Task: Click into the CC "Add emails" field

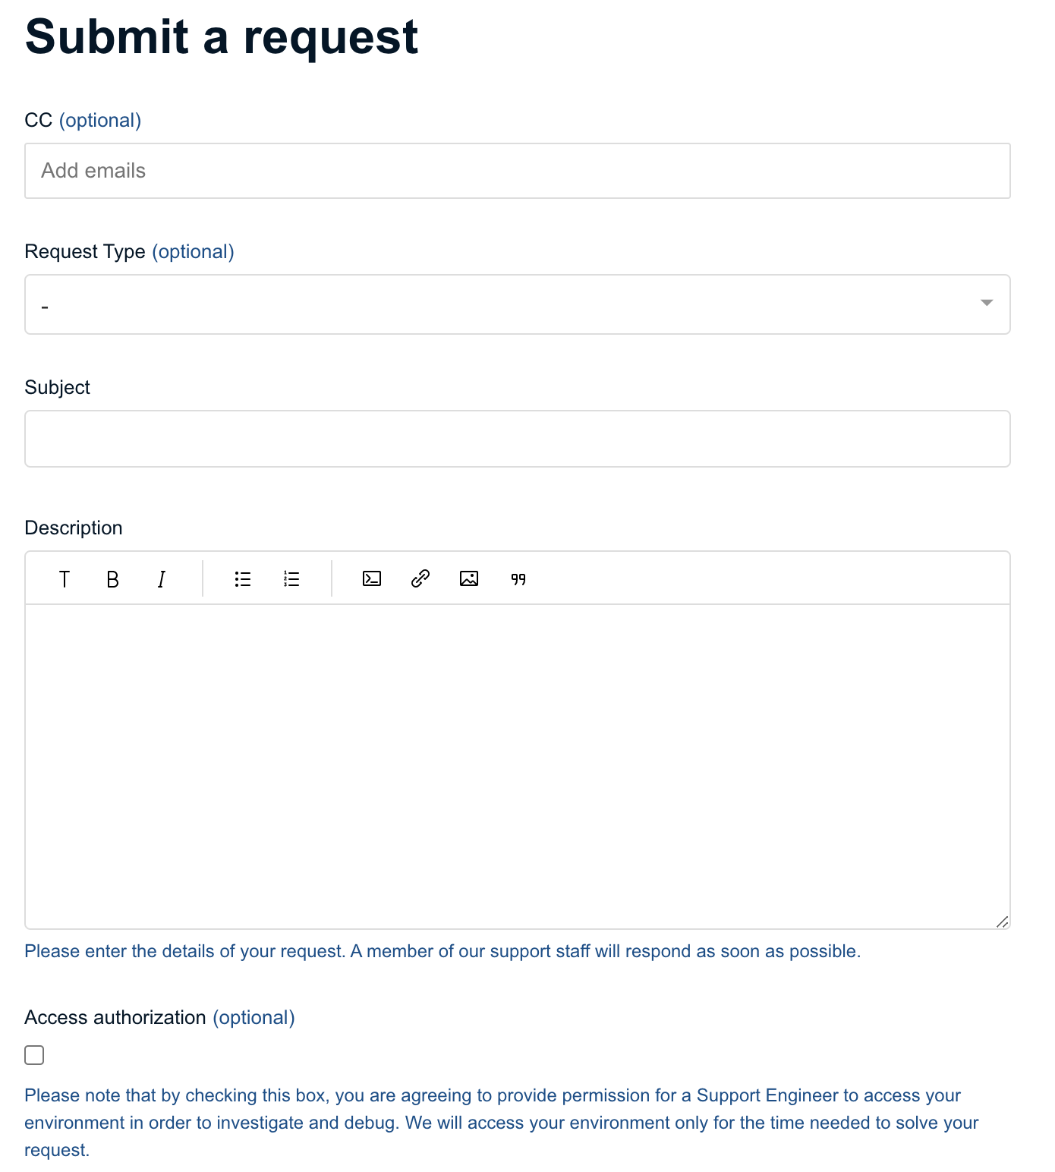Action: (x=516, y=171)
